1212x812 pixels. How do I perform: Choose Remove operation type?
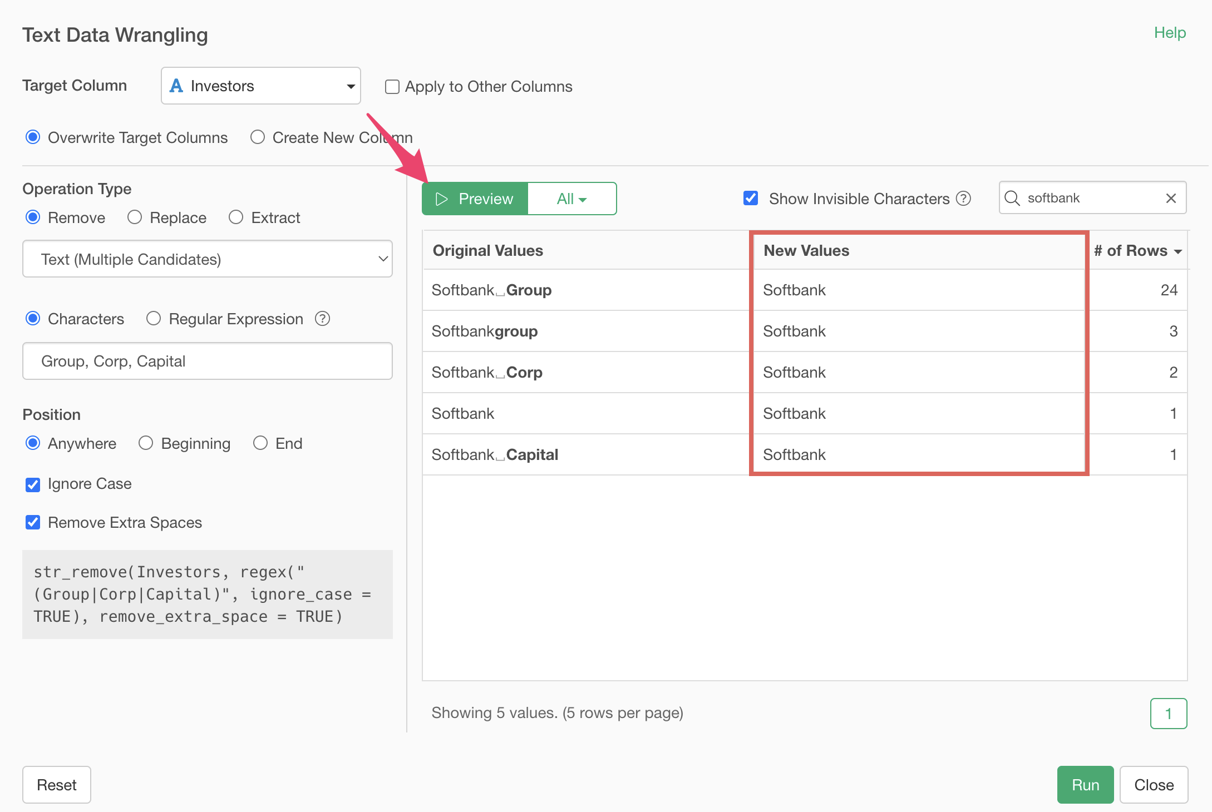click(x=33, y=217)
